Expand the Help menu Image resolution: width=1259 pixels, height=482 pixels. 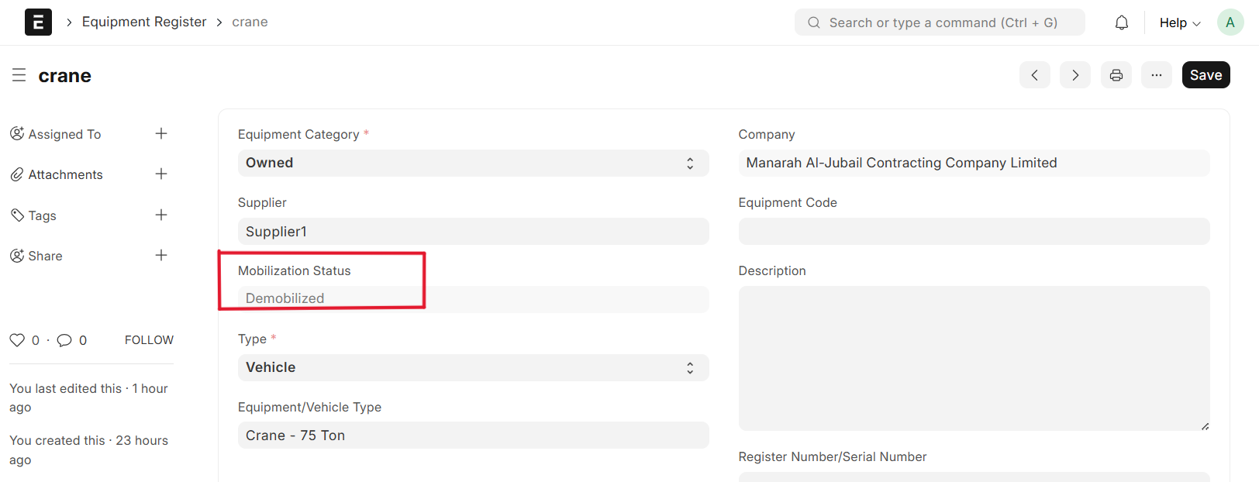point(1179,22)
